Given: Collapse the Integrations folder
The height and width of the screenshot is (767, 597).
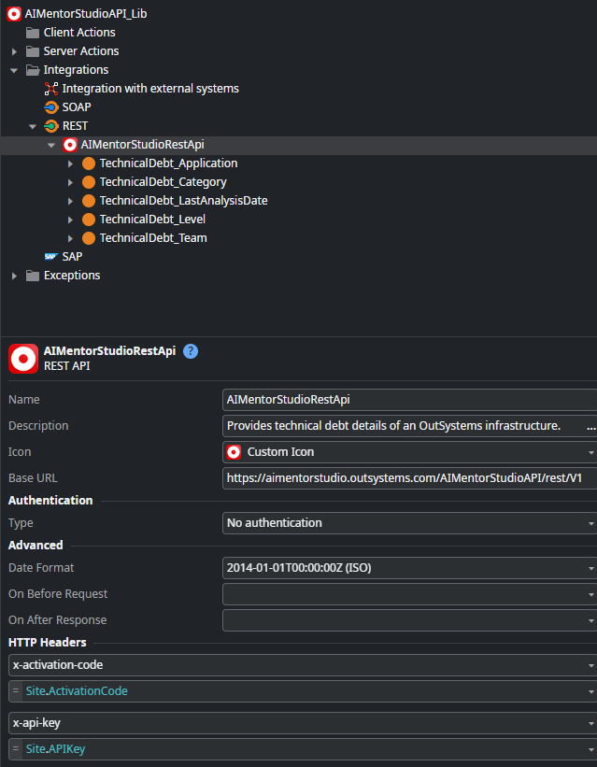Looking at the screenshot, I should click(x=13, y=69).
